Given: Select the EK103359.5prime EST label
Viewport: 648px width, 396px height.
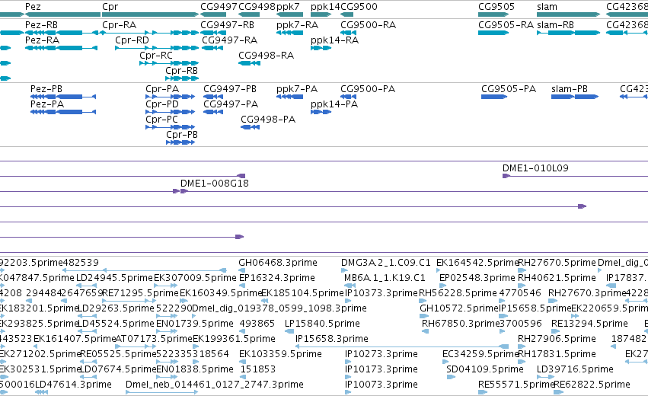Looking at the screenshot, I should point(280,354).
